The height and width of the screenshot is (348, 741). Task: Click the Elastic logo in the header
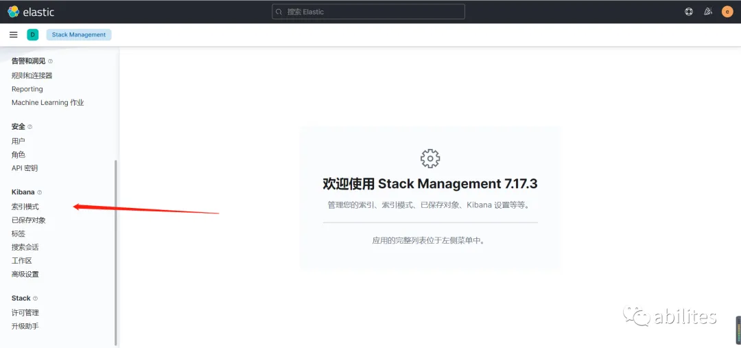tap(31, 12)
